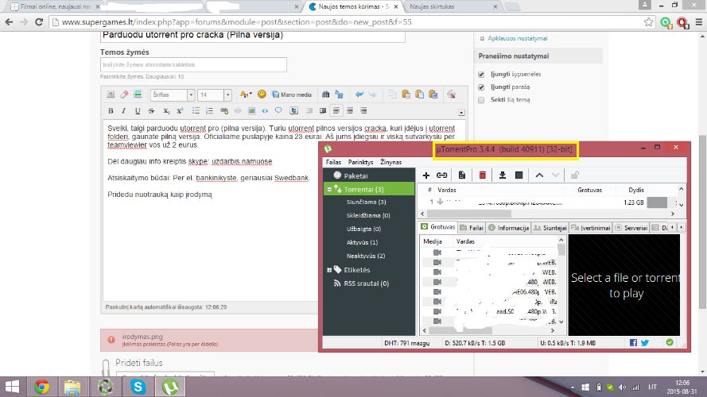Switch to the Įvertinimai tab

click(x=591, y=228)
